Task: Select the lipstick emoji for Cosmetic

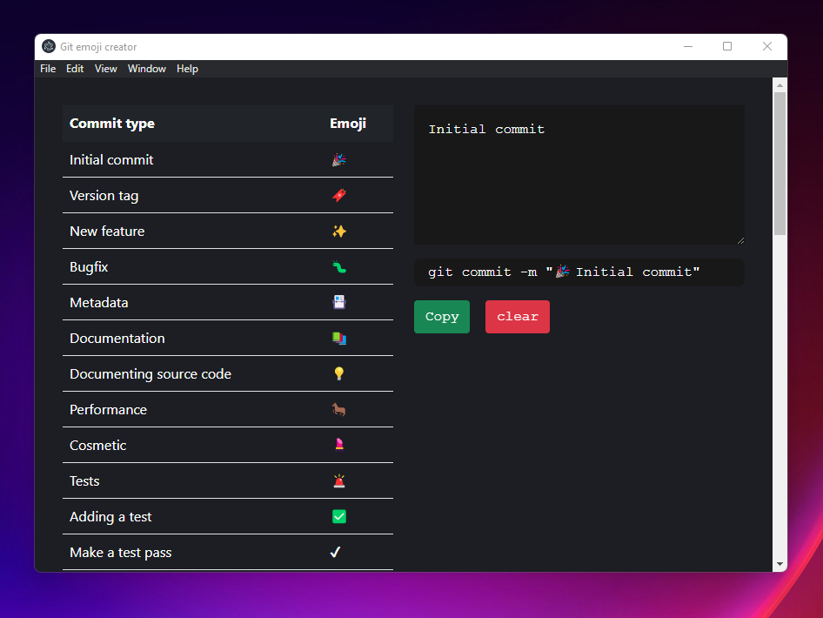Action: [x=338, y=445]
